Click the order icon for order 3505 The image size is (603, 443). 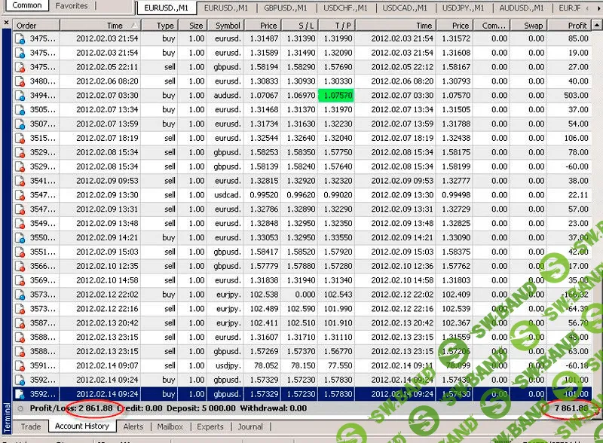click(x=21, y=110)
